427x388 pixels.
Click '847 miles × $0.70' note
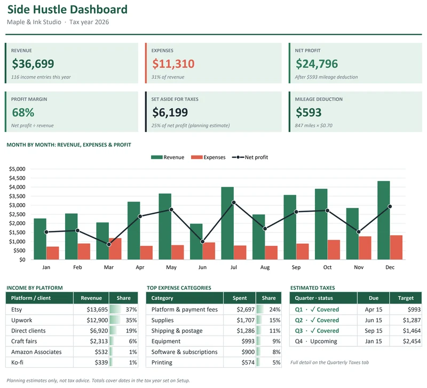pos(314,126)
